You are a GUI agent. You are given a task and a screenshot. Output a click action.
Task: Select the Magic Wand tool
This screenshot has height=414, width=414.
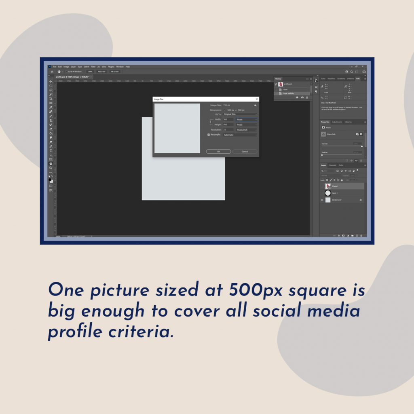(51, 95)
